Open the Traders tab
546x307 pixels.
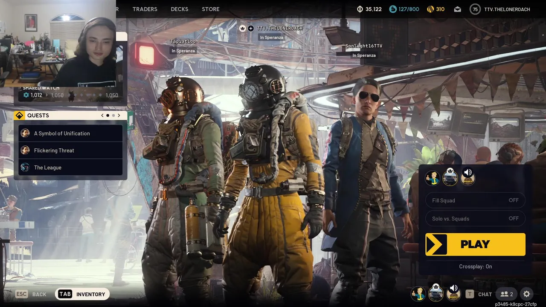pos(145,9)
